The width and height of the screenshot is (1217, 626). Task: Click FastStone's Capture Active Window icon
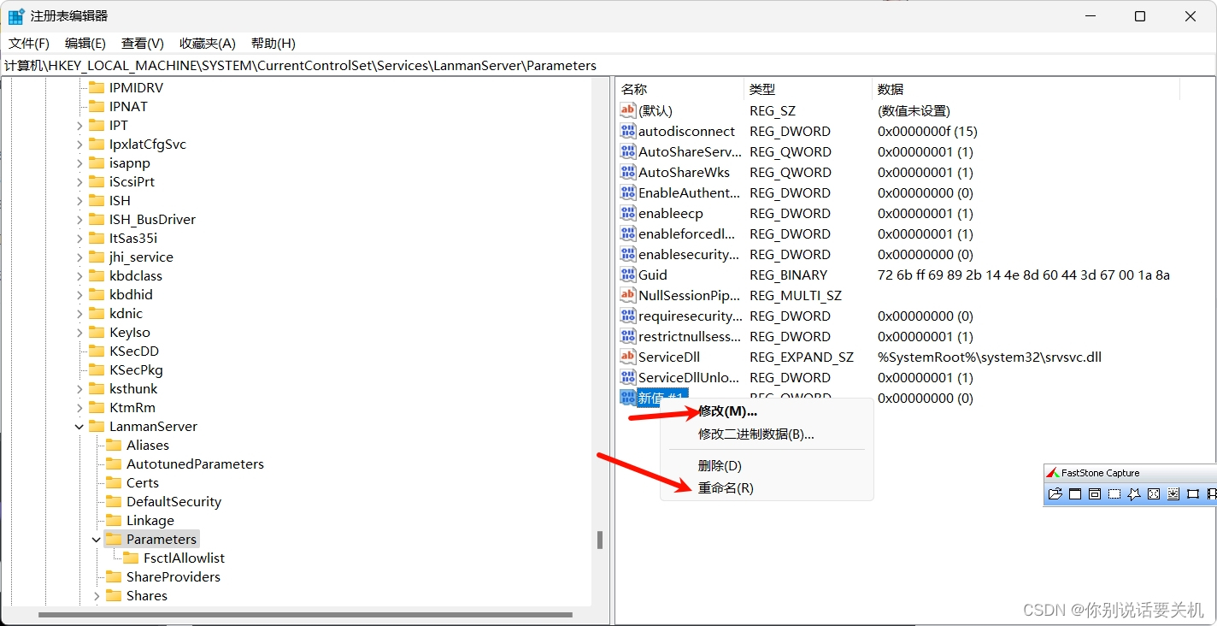[1075, 493]
